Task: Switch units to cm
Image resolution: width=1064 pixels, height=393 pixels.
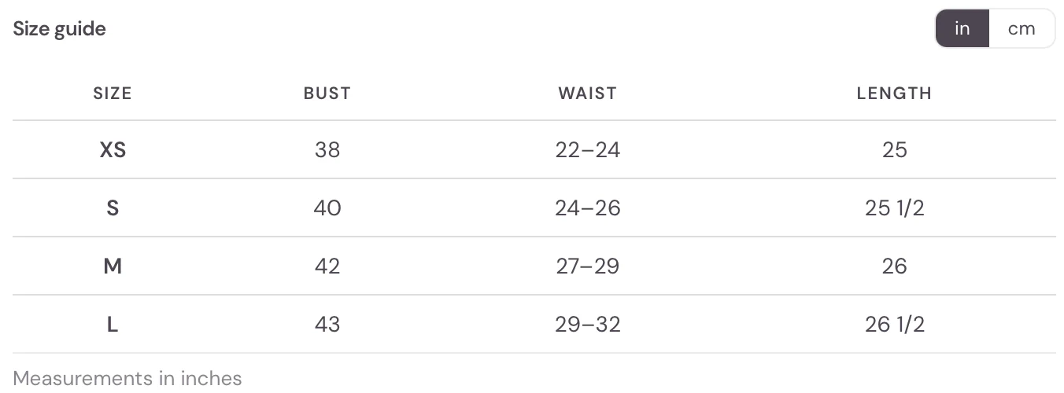Action: click(1022, 29)
